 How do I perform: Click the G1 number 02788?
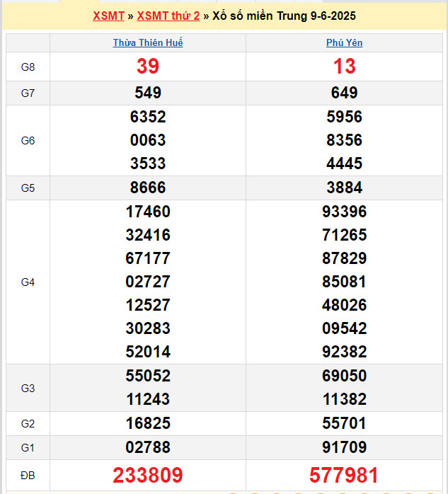[x=148, y=447]
